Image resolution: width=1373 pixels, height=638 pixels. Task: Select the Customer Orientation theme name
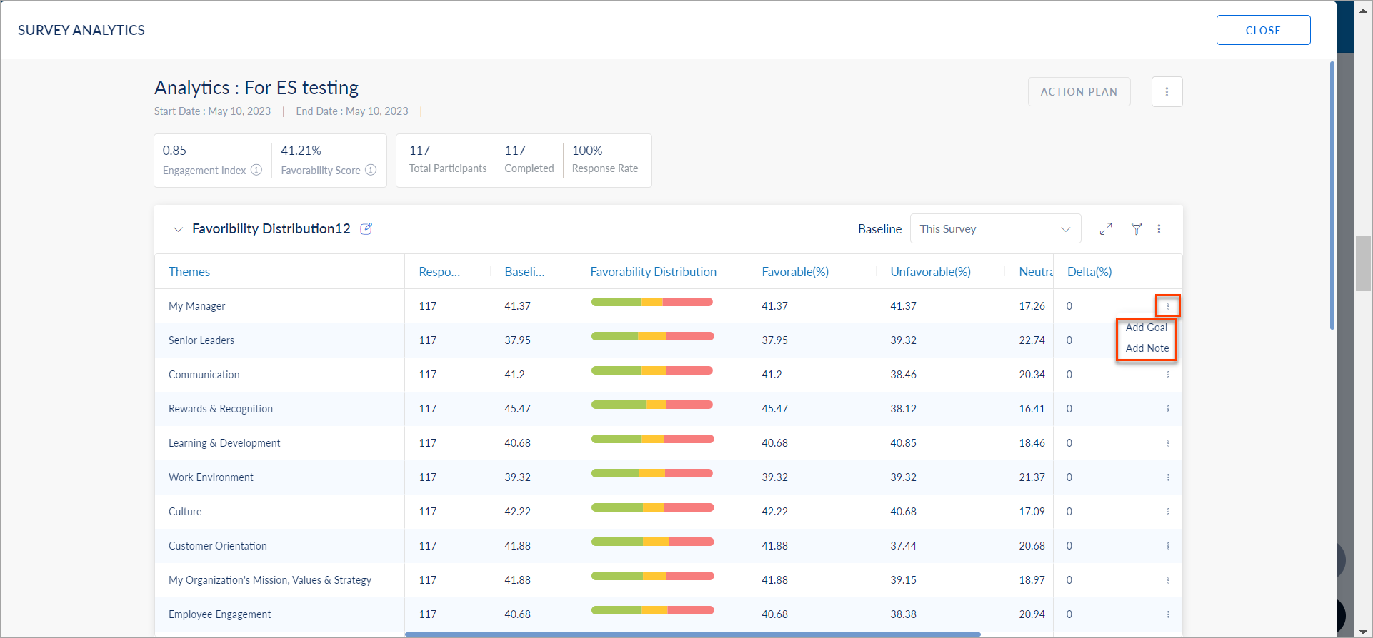point(218,546)
